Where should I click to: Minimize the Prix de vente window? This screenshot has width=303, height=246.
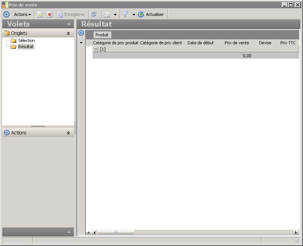284,5
